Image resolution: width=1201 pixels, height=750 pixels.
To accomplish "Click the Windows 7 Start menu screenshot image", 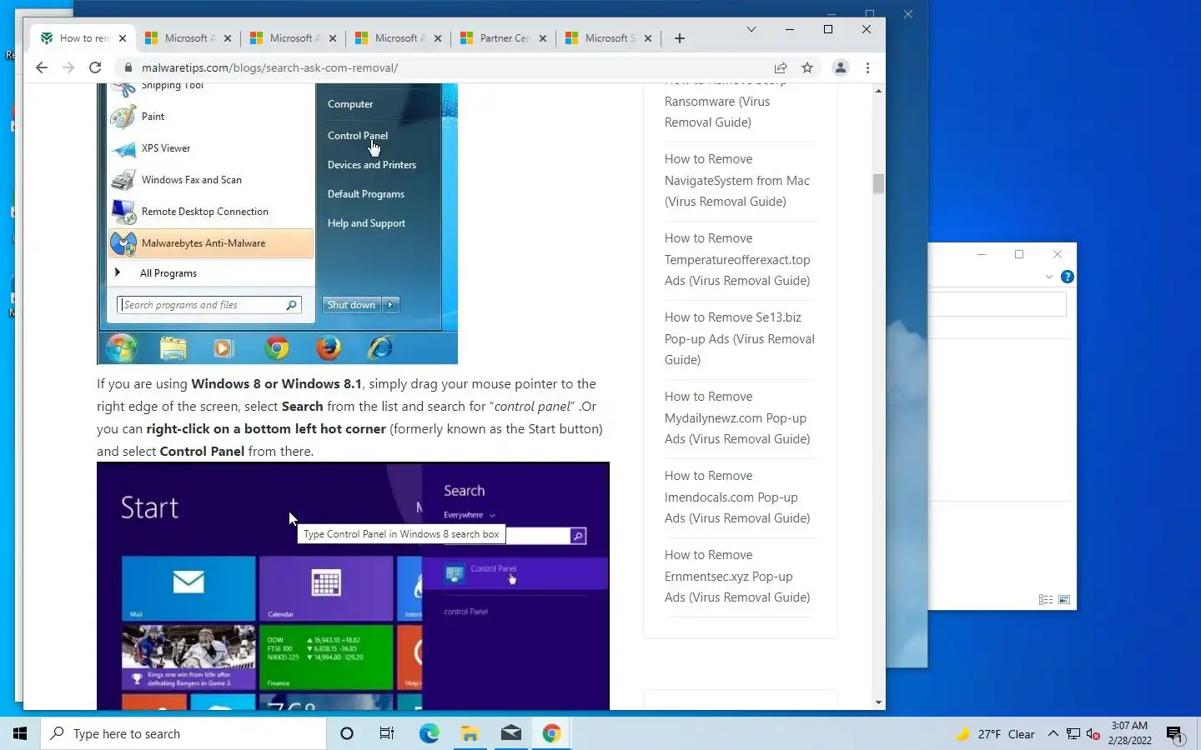I will click(278, 223).
